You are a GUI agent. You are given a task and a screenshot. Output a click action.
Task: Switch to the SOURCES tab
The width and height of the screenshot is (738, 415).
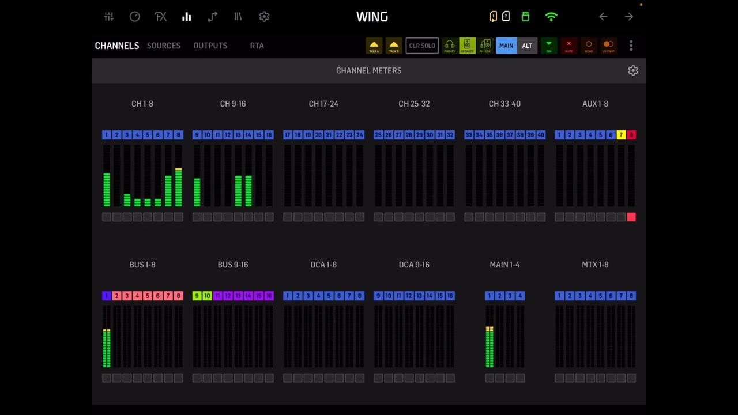click(x=164, y=46)
